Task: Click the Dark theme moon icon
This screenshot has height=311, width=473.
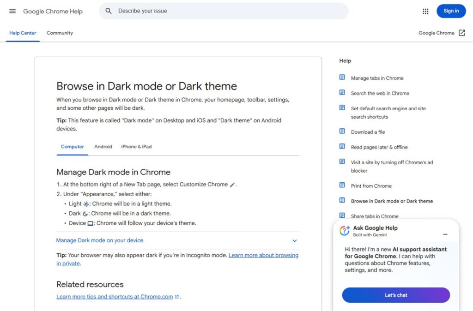Action: click(85, 214)
